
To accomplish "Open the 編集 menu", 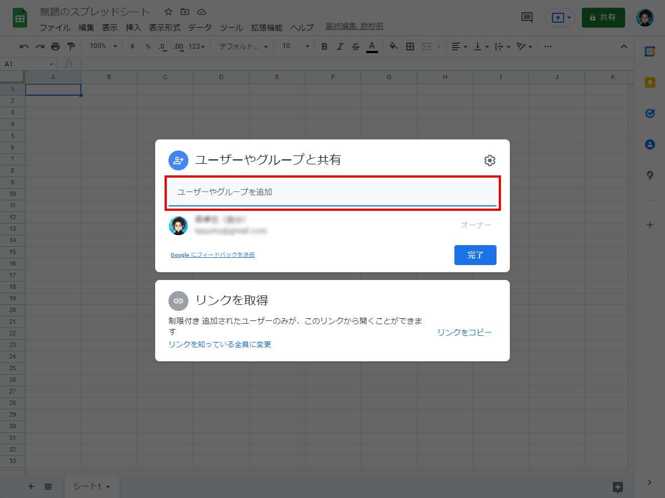I will (86, 27).
